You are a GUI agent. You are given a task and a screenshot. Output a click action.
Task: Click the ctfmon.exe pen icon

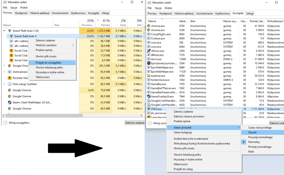tap(149, 51)
